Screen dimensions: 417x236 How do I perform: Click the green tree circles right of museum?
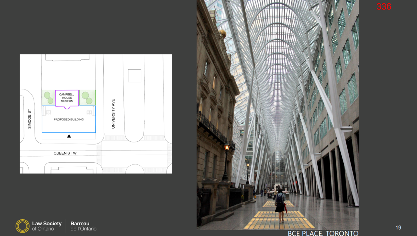pos(87,98)
